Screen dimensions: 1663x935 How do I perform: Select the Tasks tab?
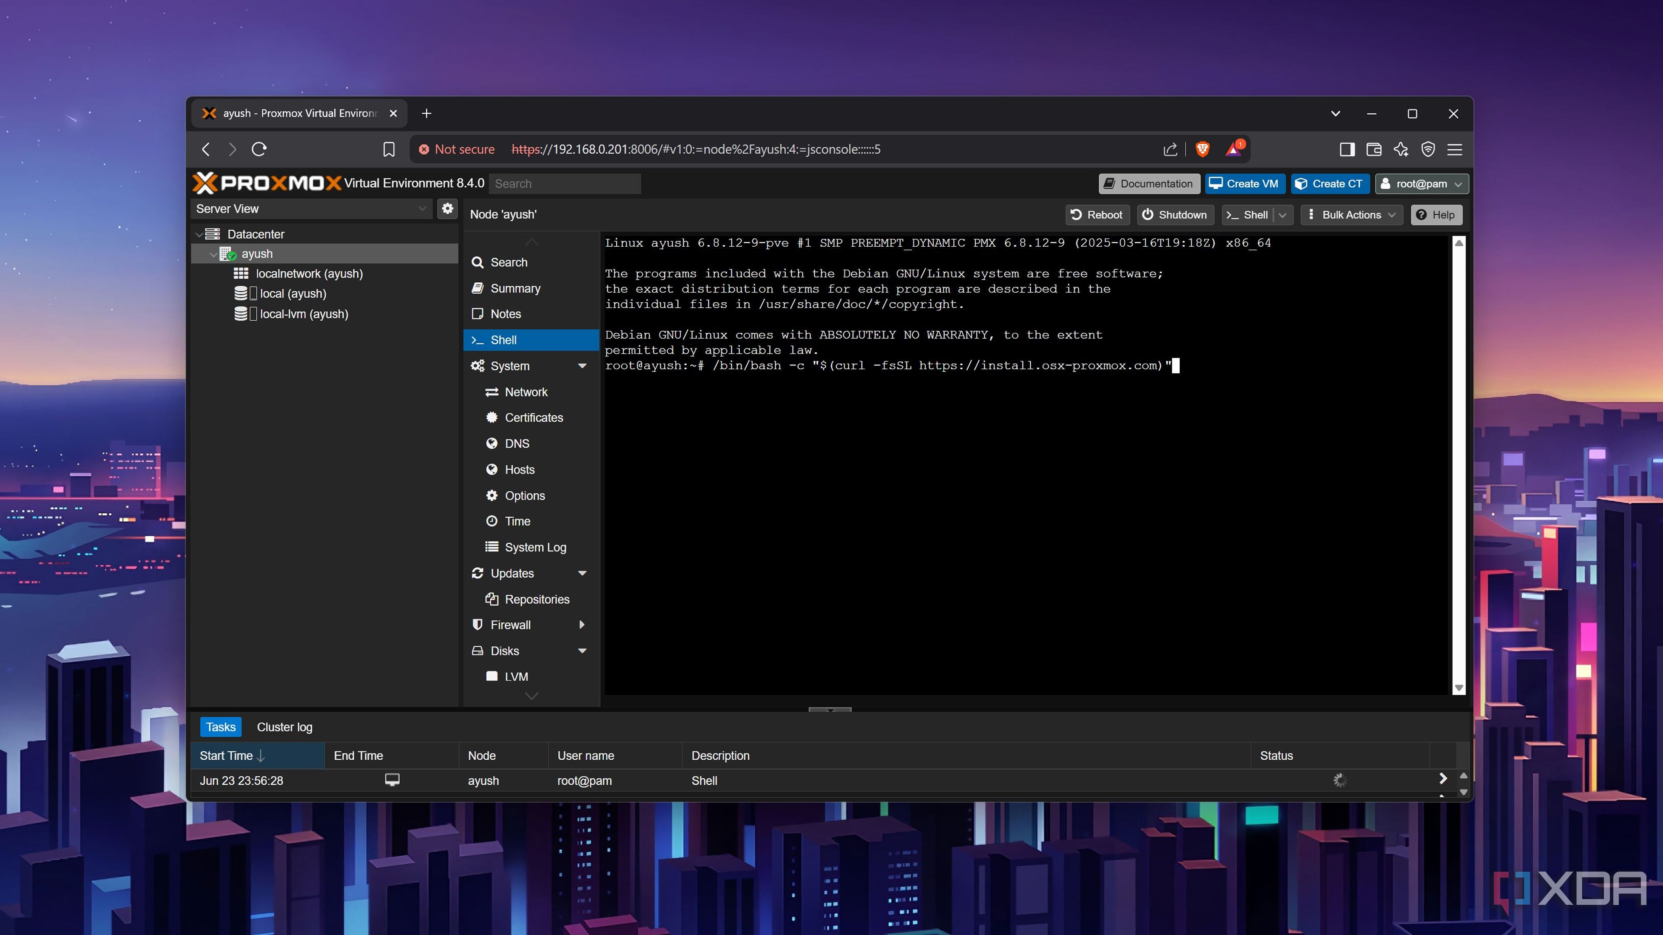221,727
